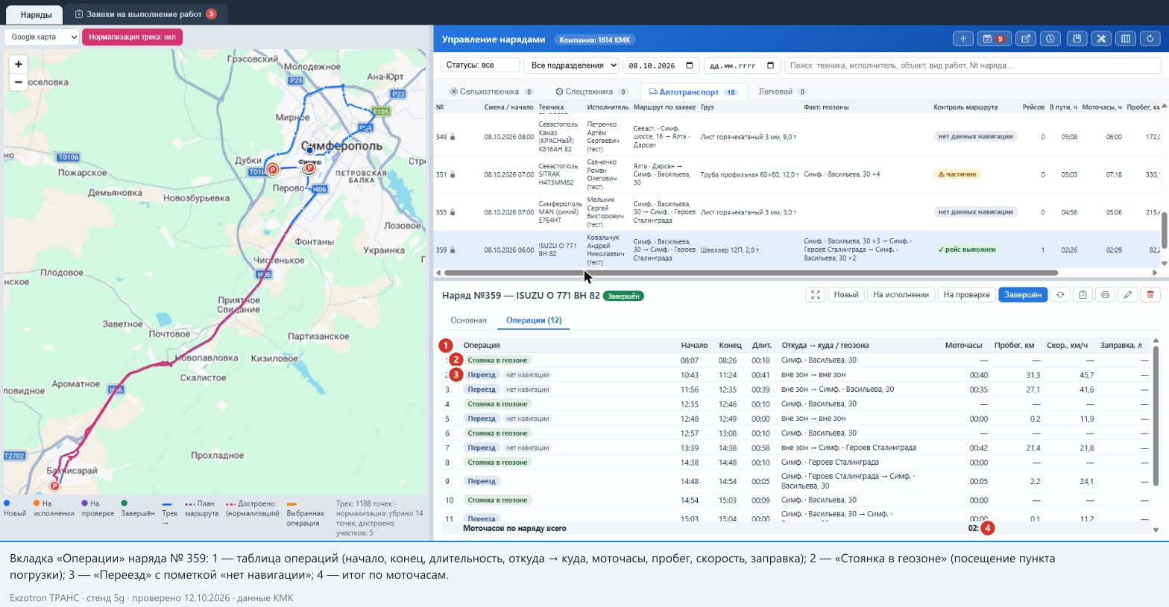
Task: Open the column layout icon
Action: [x=1126, y=39]
